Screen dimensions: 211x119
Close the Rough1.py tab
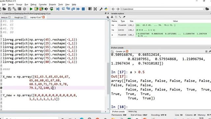tap(25, 17)
